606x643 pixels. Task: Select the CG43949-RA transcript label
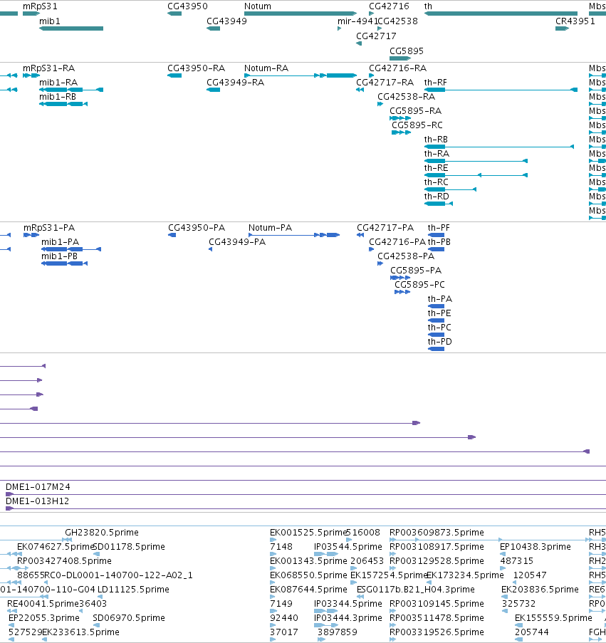pyautogui.click(x=235, y=83)
